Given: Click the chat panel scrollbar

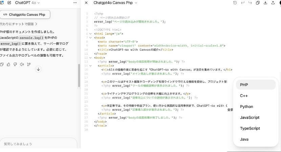Looking at the screenshot, I should tap(79, 75).
